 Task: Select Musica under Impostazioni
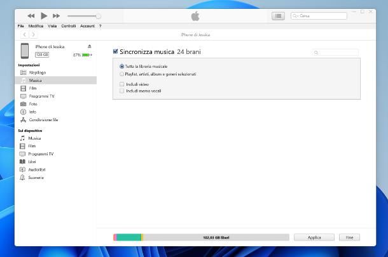tap(56, 80)
